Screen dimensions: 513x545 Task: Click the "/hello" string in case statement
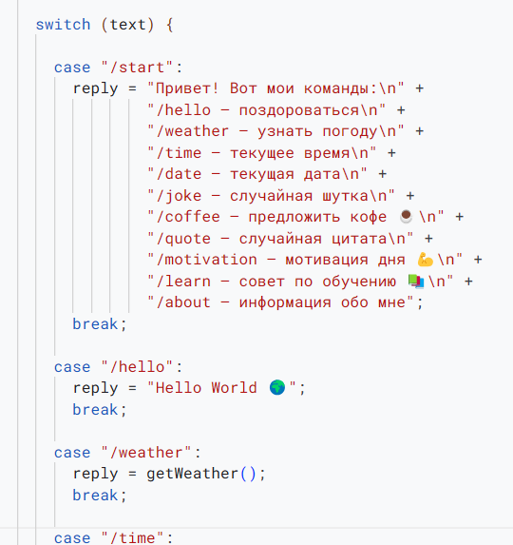tap(137, 367)
